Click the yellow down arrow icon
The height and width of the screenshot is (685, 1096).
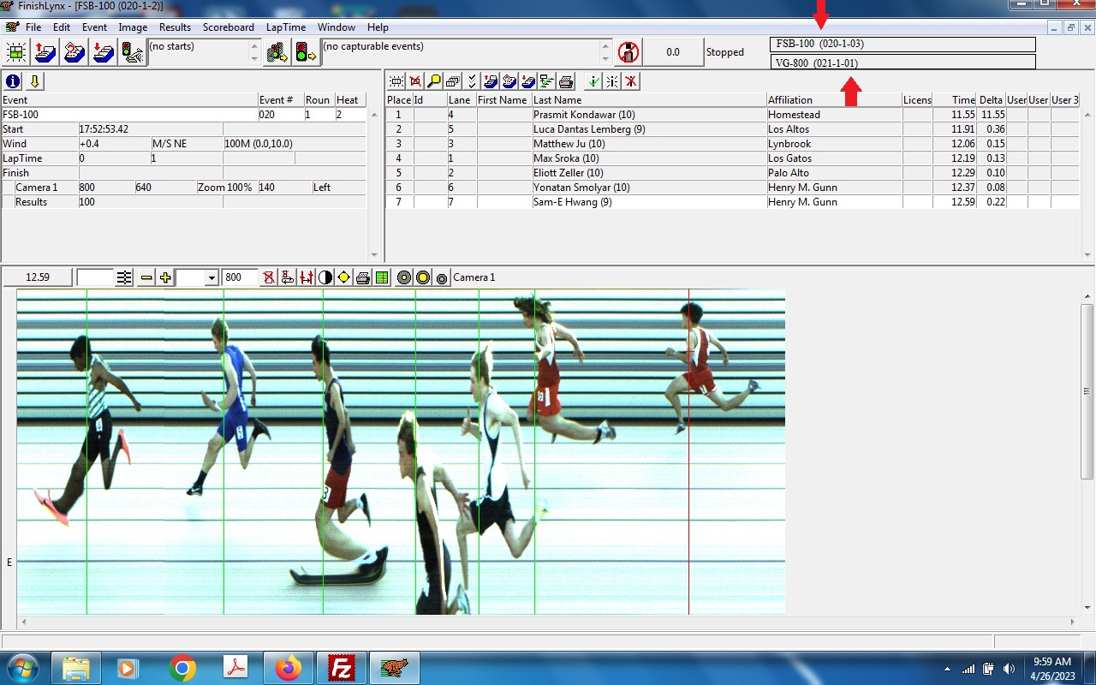coord(34,81)
